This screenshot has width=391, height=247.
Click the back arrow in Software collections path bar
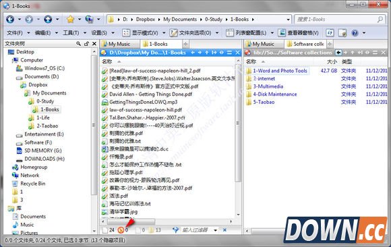338,53
